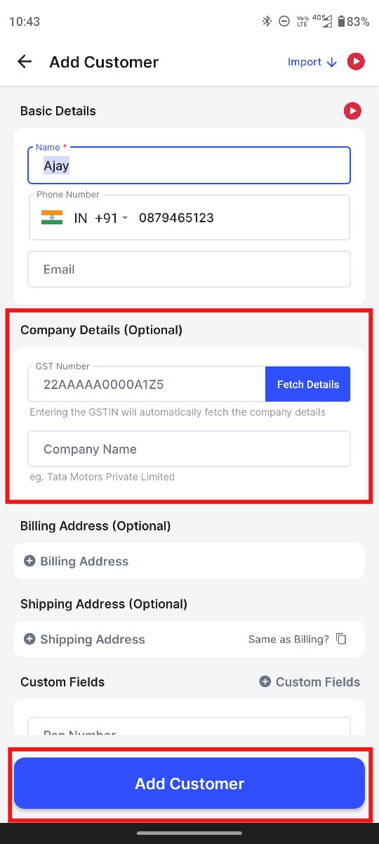The image size is (379, 844).
Task: Tap the plus icon beside Shipping Address
Action: tap(29, 639)
